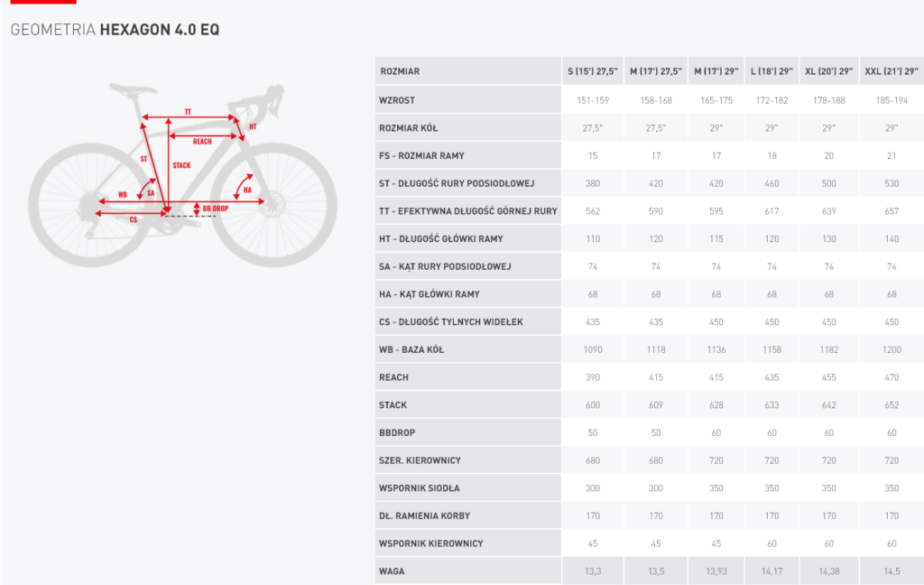Click the CS chainstay label on diagram

click(x=134, y=220)
